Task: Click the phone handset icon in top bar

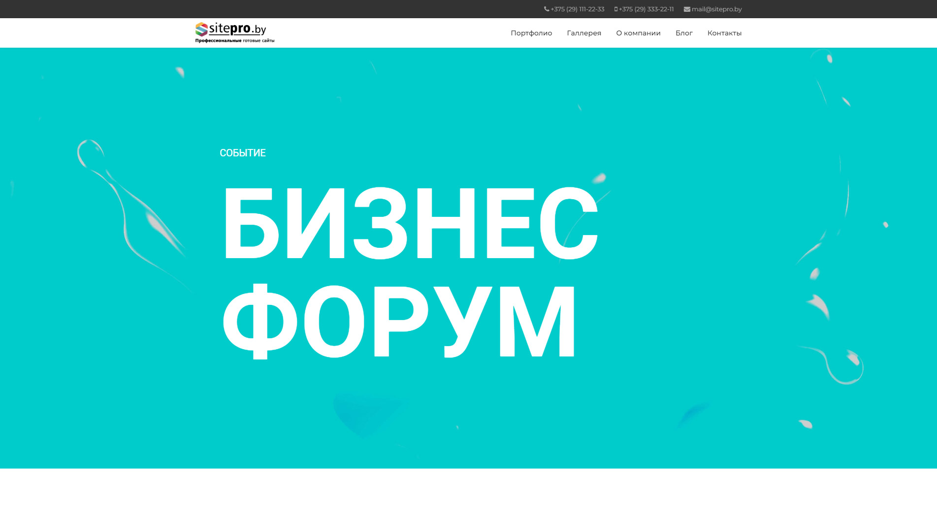Action: pos(546,8)
